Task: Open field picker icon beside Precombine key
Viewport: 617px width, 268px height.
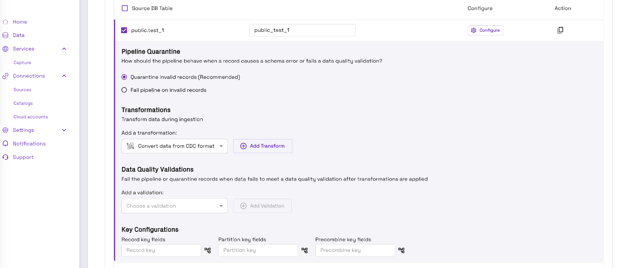Action: pyautogui.click(x=401, y=250)
